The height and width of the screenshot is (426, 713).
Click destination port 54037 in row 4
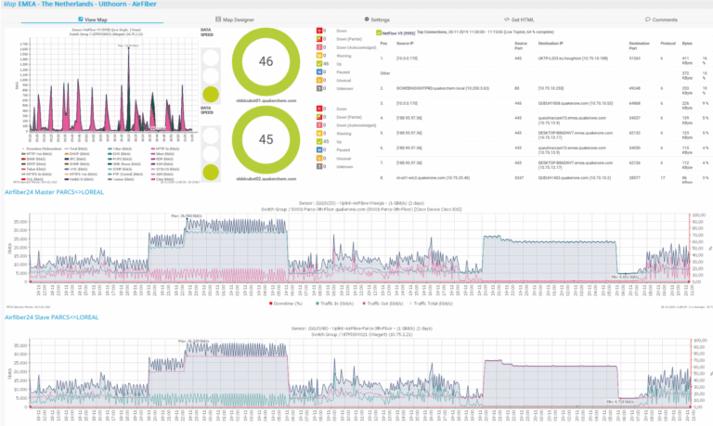(x=634, y=118)
